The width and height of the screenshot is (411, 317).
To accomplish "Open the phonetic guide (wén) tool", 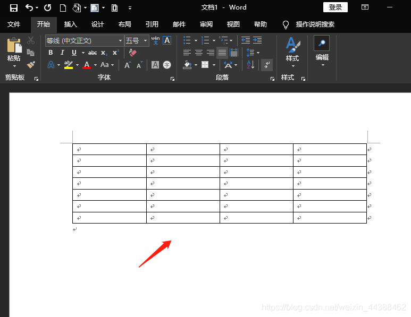I will pyautogui.click(x=155, y=40).
